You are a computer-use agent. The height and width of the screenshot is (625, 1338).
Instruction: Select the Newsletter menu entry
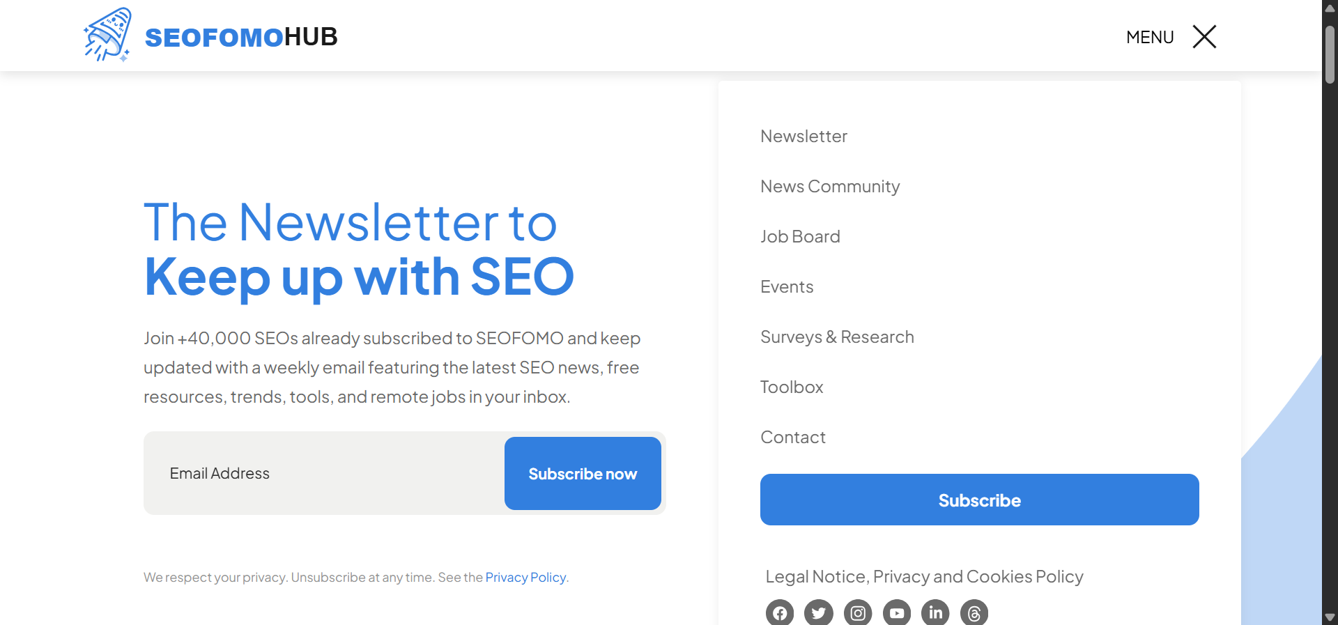(803, 137)
